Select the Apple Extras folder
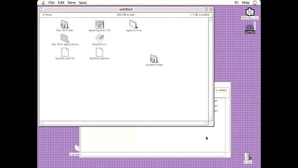The width and height of the screenshot is (298, 168). click(x=134, y=24)
